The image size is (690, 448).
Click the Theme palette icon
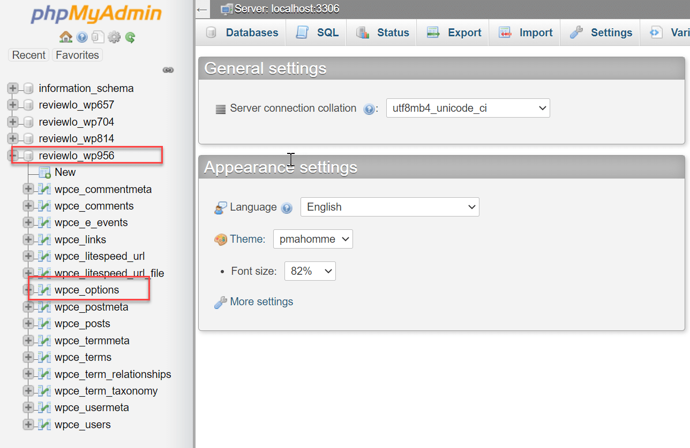[x=220, y=240]
